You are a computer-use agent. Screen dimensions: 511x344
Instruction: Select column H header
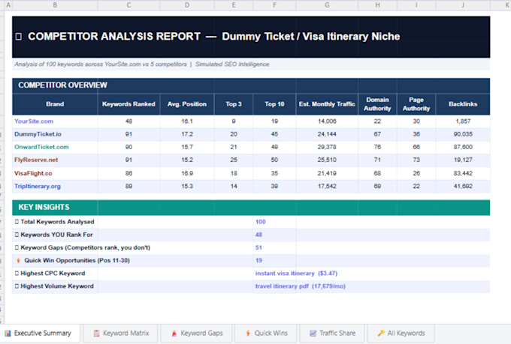(x=377, y=5)
